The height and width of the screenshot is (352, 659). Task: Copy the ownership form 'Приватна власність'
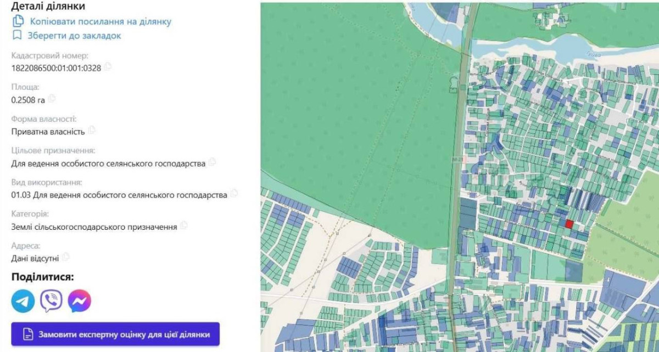coord(92,130)
